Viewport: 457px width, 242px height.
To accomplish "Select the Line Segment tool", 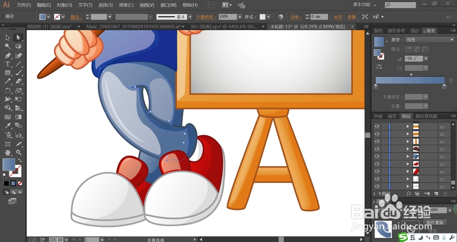I will (x=18, y=64).
